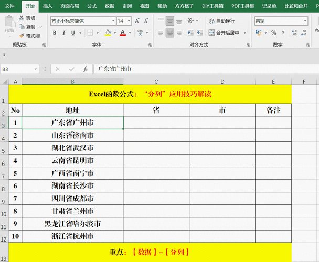Click the text orientation icon
Viewport: 319px width, 262px height.
click(x=190, y=21)
